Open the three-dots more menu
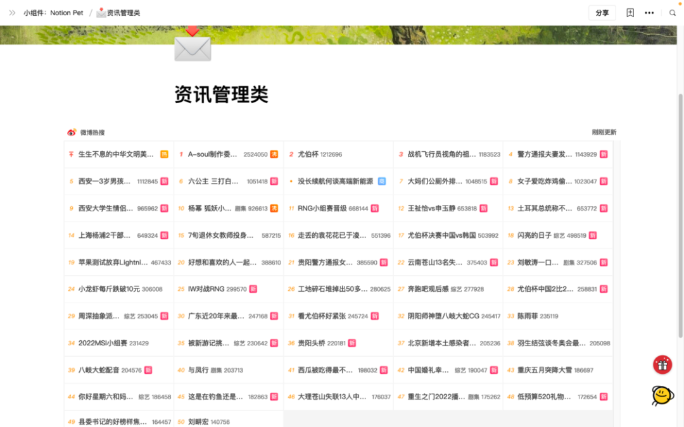The width and height of the screenshot is (684, 427). (649, 13)
